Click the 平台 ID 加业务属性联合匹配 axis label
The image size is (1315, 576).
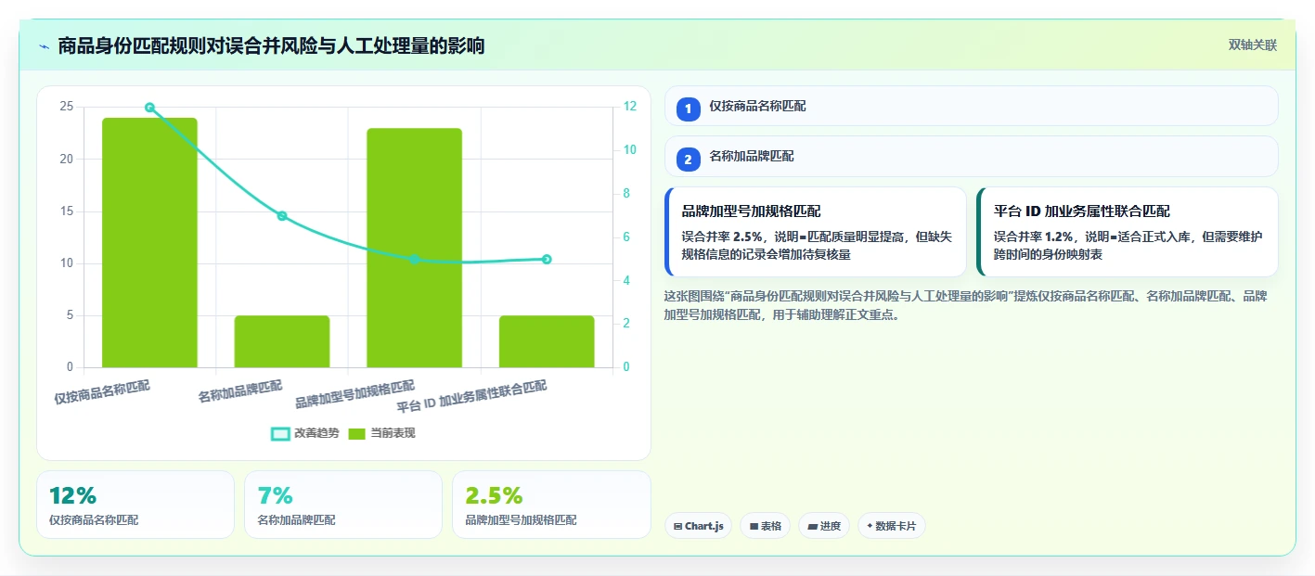(x=472, y=395)
